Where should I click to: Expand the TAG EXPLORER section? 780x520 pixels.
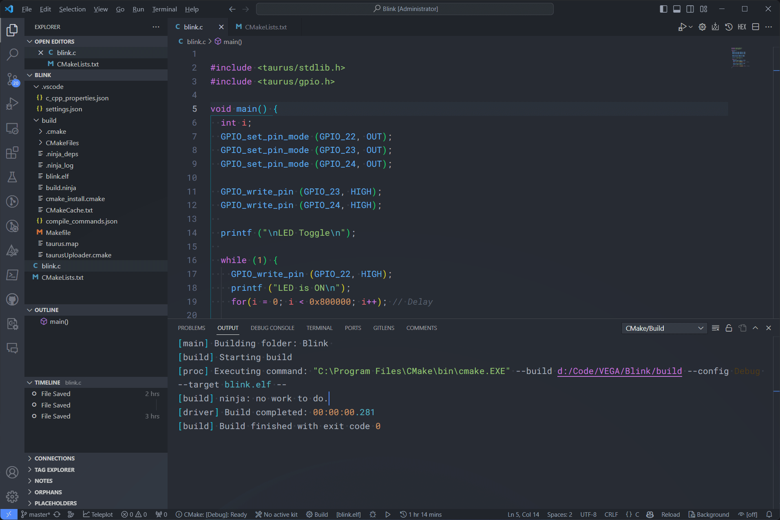[x=96, y=470]
